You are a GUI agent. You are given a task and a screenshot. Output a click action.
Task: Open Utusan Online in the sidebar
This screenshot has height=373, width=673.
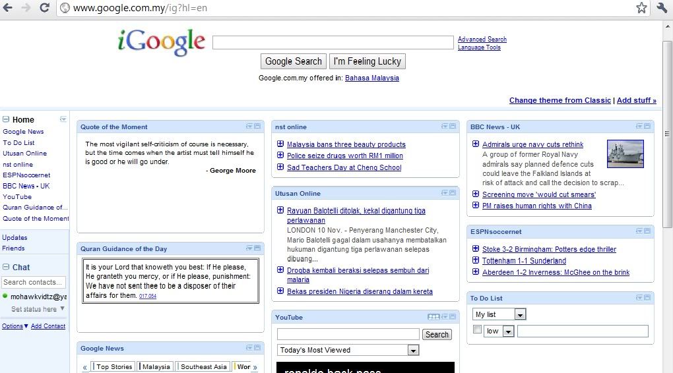(x=25, y=153)
